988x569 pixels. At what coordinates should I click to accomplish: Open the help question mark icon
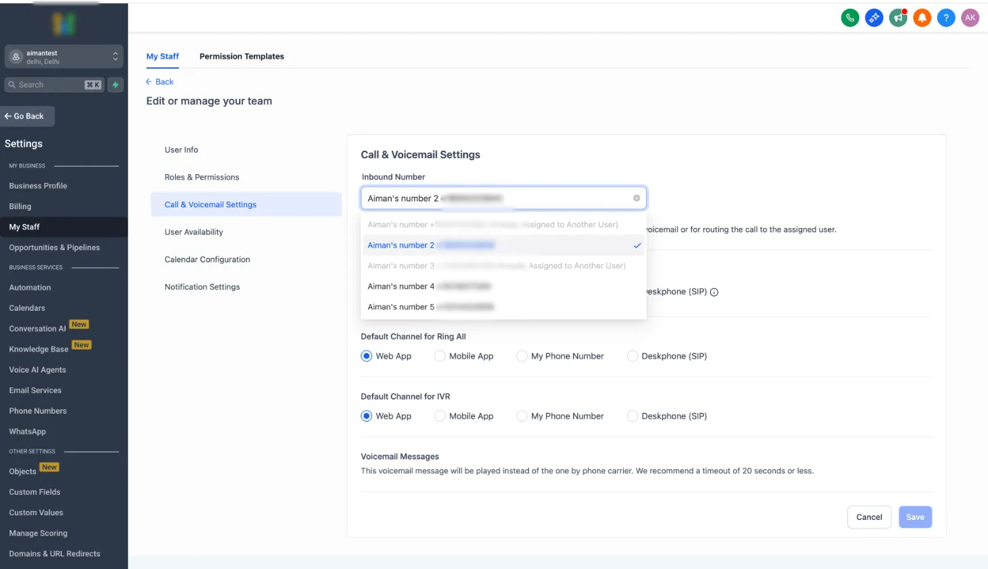tap(946, 18)
